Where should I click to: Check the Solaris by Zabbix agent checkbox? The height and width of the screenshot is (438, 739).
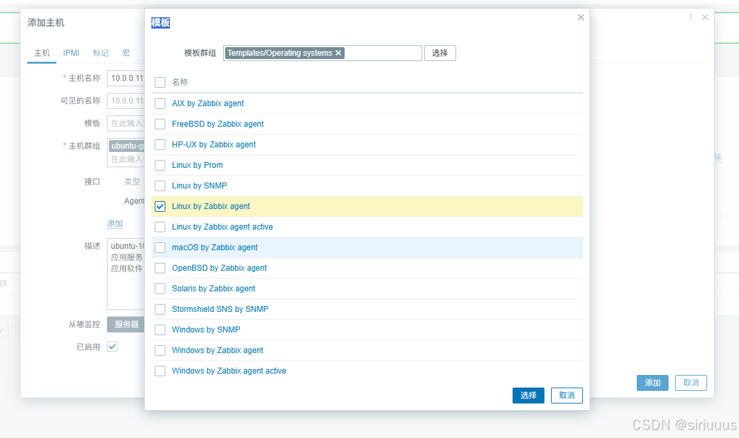(160, 289)
